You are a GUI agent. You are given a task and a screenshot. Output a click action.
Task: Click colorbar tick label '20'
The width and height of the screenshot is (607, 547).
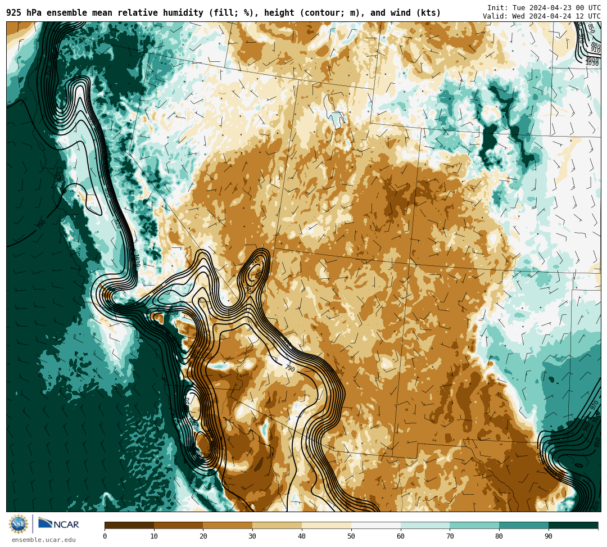pyautogui.click(x=203, y=536)
